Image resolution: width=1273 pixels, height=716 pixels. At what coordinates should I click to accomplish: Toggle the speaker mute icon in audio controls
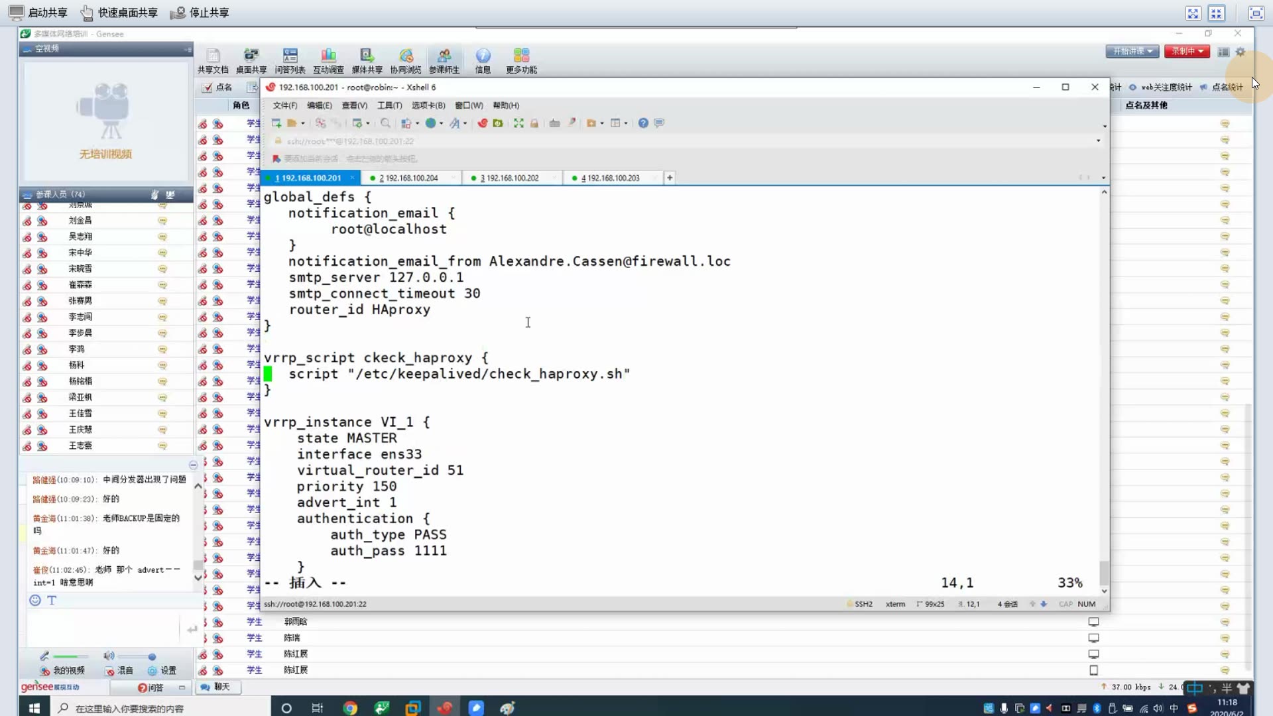pos(109,656)
